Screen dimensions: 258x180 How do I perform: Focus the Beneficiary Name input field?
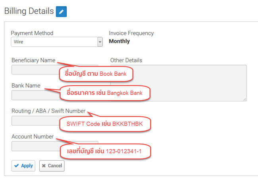tap(34, 70)
